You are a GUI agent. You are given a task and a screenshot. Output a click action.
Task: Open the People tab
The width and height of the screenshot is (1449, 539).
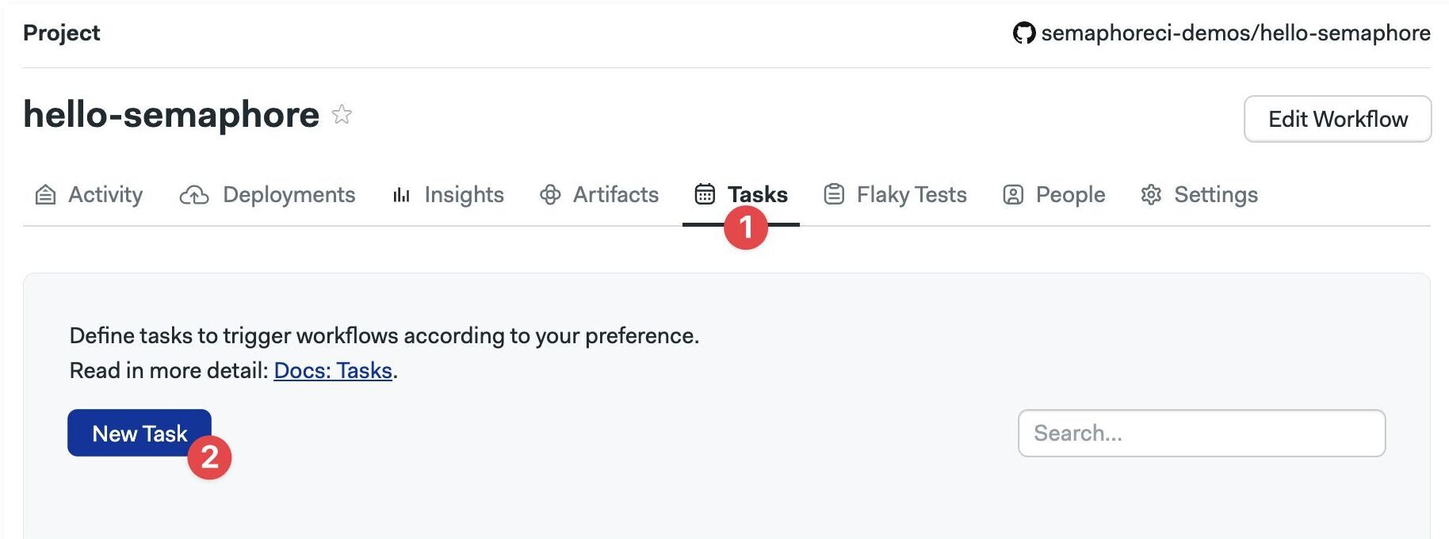[x=1054, y=194]
